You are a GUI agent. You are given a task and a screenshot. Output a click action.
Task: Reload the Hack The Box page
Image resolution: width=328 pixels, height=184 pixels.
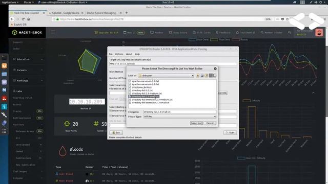click(23, 19)
